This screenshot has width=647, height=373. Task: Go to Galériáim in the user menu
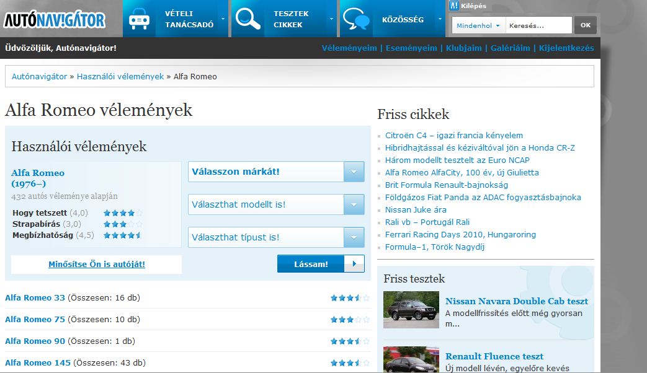(511, 48)
